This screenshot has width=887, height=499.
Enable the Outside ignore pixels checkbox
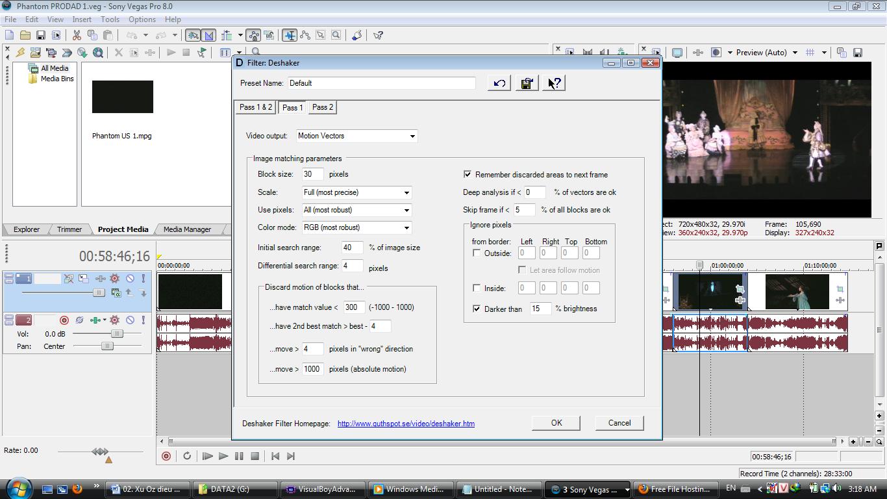(477, 253)
